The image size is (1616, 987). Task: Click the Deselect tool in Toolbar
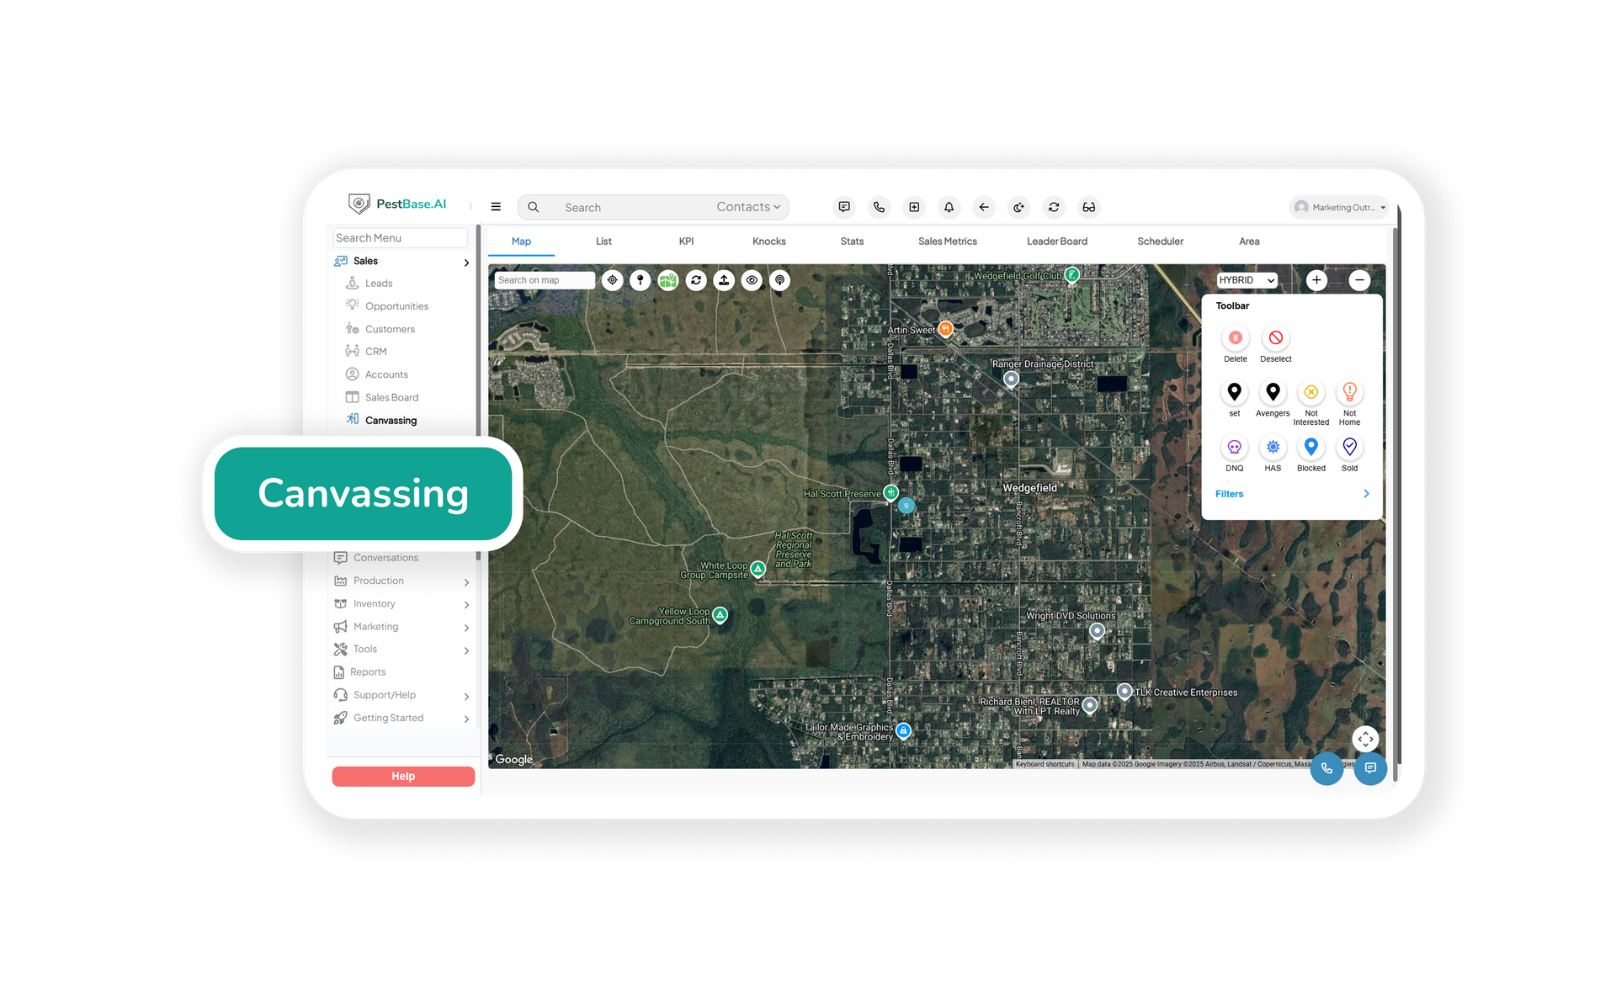[x=1276, y=344]
